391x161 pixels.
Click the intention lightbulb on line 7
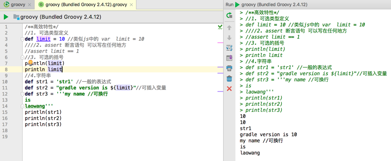pos(31,63)
